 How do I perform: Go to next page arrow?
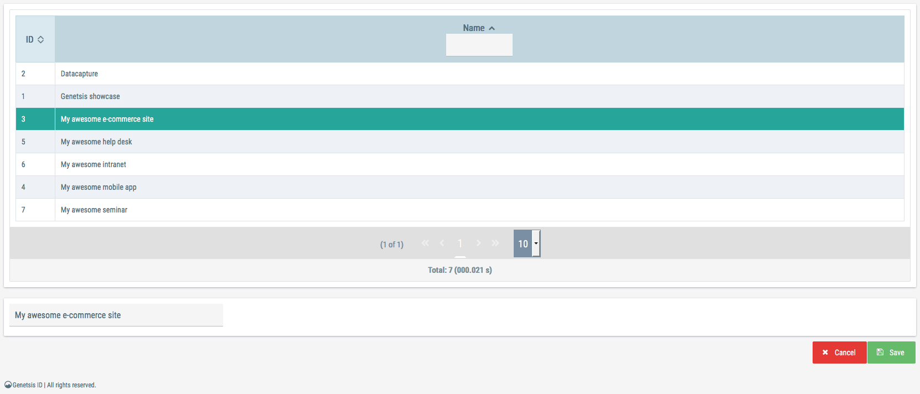pos(478,243)
